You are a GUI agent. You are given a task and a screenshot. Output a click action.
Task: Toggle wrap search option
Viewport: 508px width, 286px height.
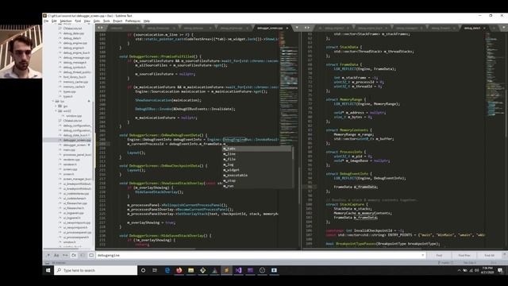74,256
